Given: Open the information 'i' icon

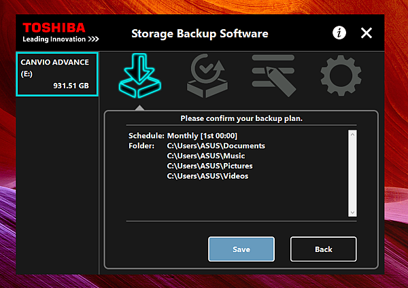Looking at the screenshot, I should pyautogui.click(x=339, y=33).
